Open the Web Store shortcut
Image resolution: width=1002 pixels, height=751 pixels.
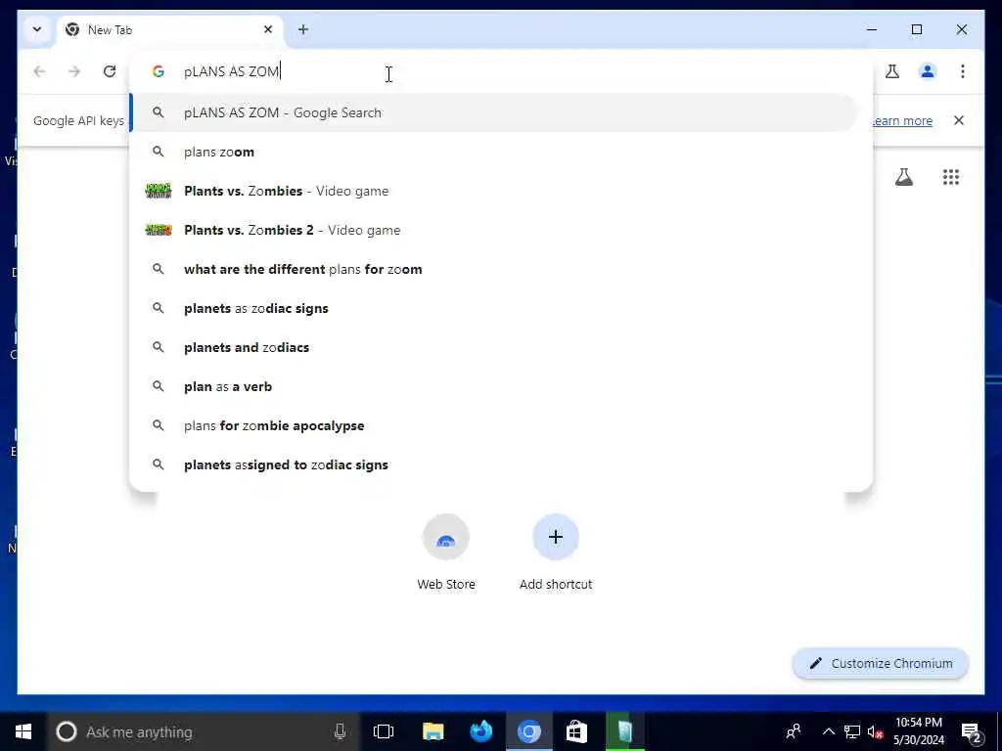(x=446, y=553)
